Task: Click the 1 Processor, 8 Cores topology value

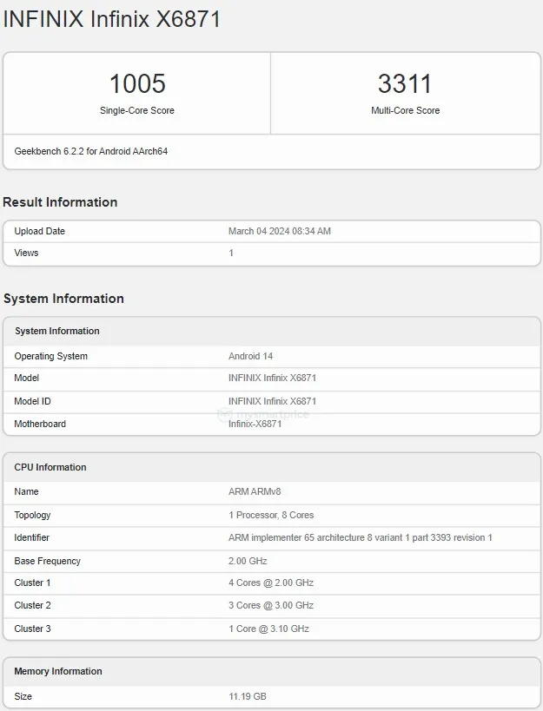Action: [271, 515]
